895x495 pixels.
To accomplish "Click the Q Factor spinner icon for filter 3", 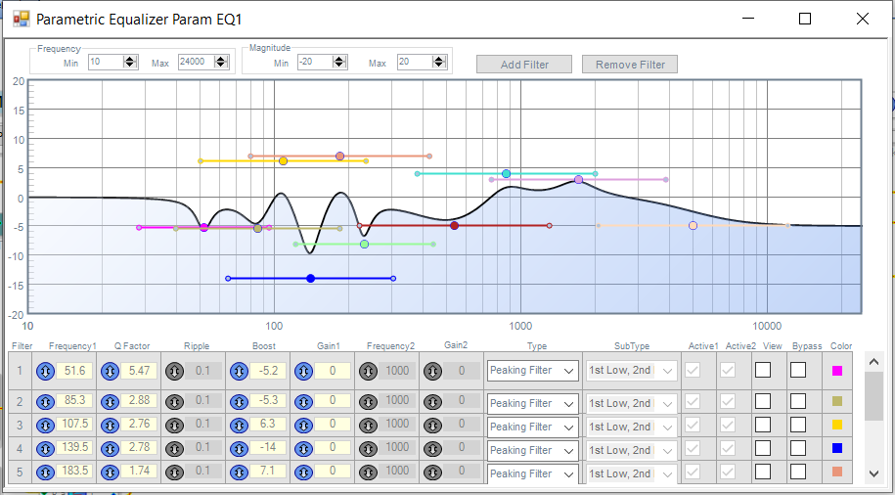I will (110, 426).
